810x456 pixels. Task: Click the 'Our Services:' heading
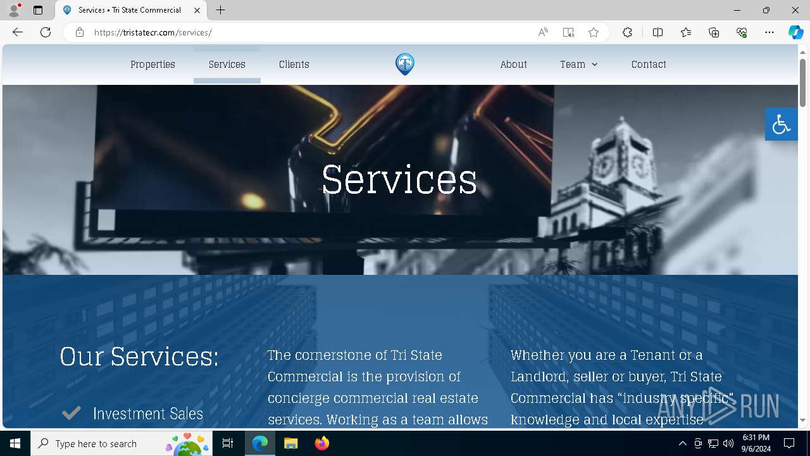pyautogui.click(x=139, y=357)
